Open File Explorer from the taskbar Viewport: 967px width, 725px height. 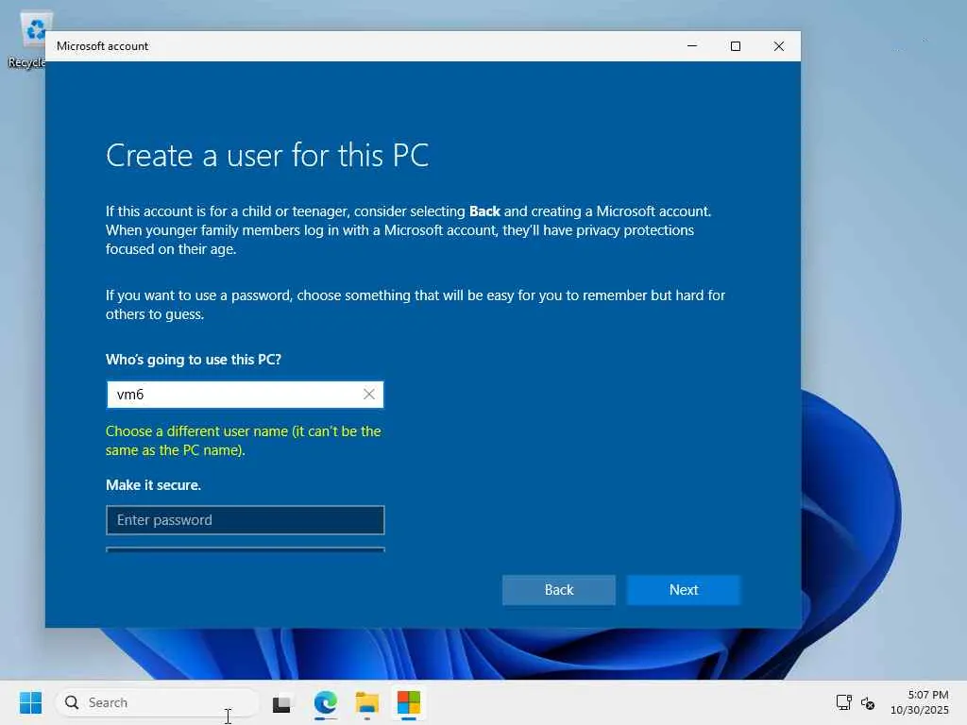coord(367,702)
